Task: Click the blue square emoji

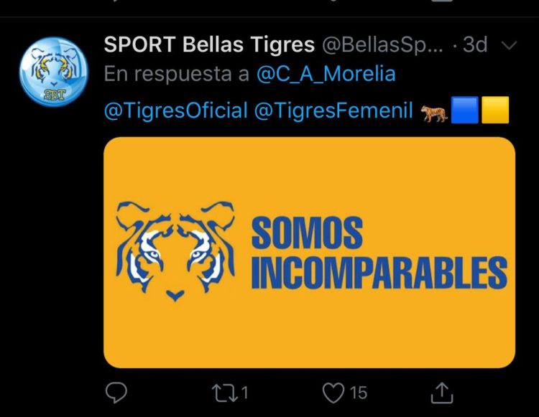Action: 465,110
